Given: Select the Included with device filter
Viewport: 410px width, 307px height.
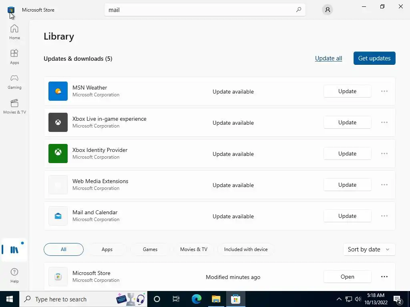Looking at the screenshot, I should (246, 249).
